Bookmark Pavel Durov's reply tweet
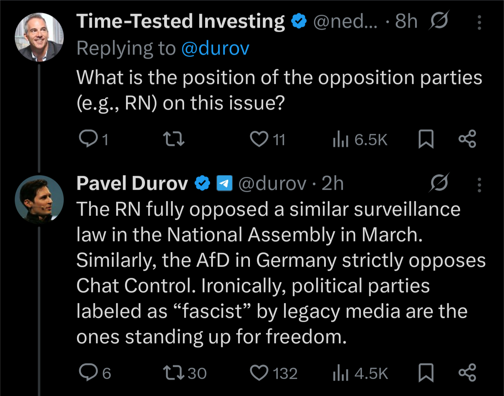The height and width of the screenshot is (396, 504). 426,373
